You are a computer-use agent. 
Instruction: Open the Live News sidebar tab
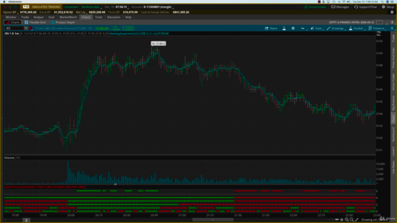[393, 167]
